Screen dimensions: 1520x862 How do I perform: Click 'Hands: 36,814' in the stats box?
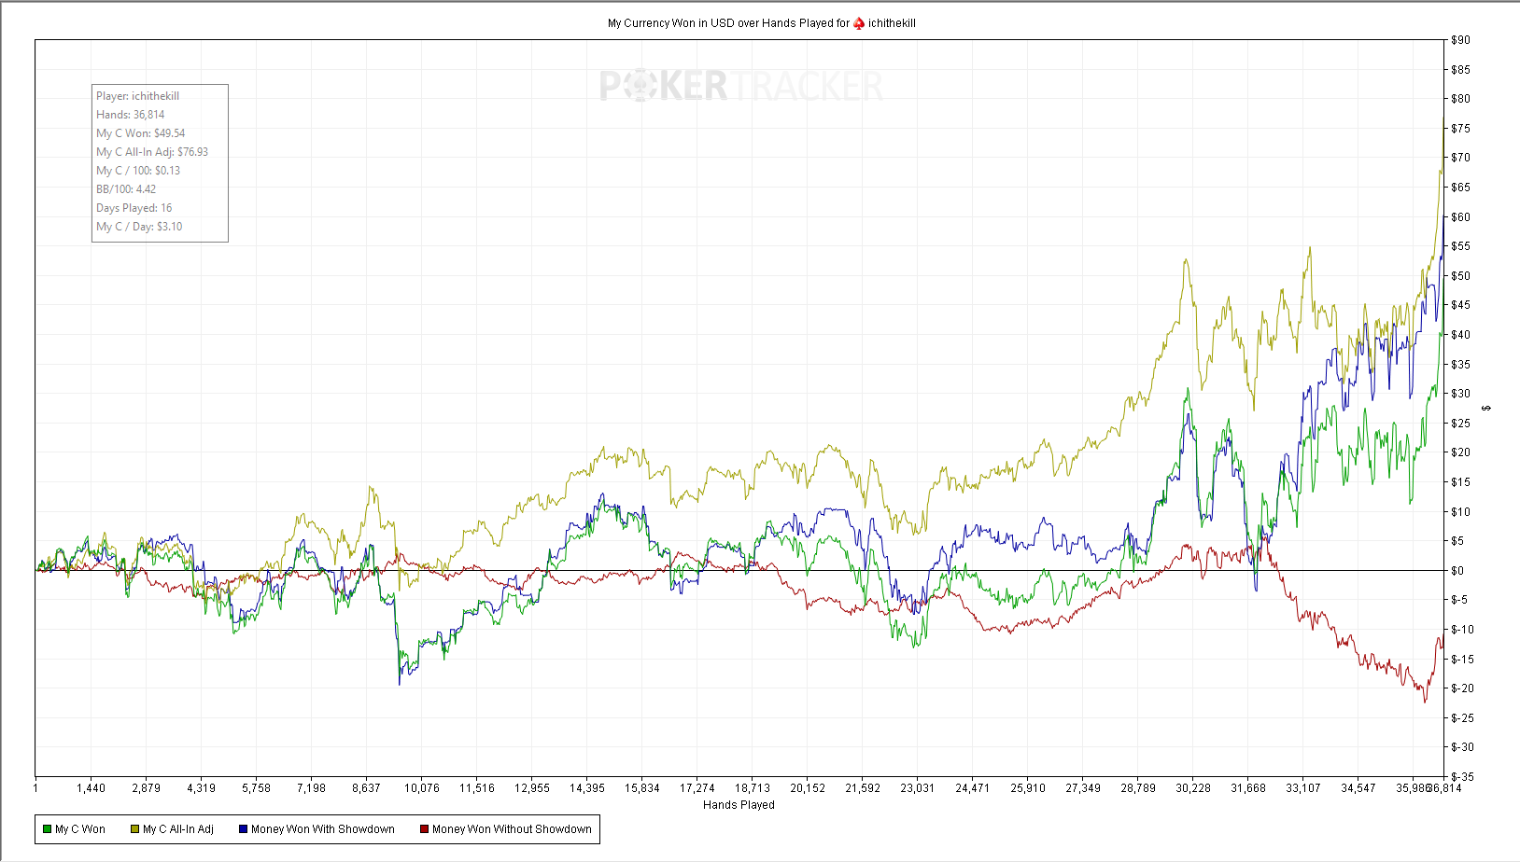[x=130, y=115]
